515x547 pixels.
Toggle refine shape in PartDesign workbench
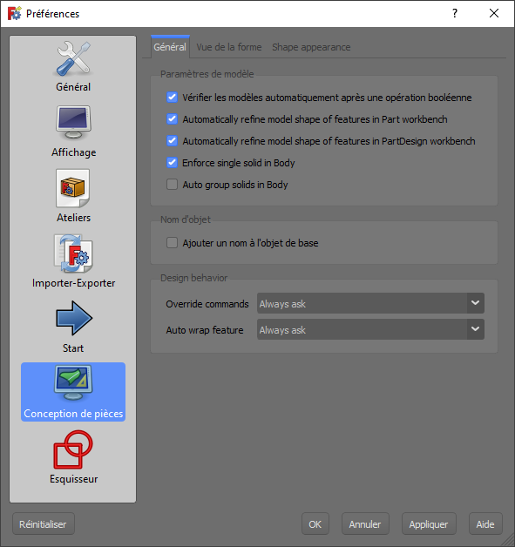point(172,141)
